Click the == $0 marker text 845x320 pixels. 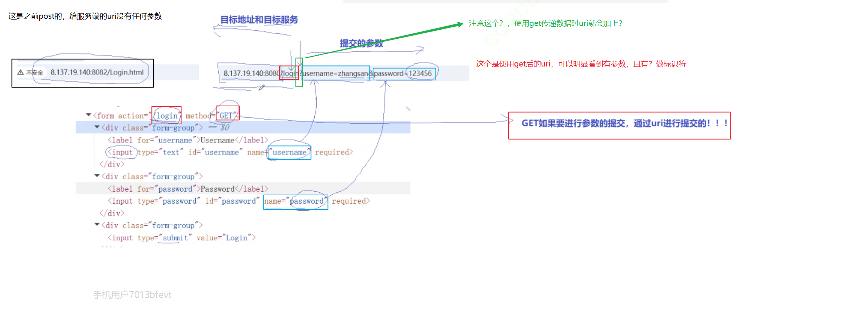219,127
